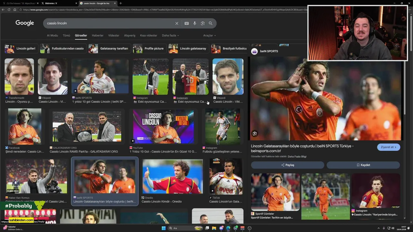Open the first Vikipedi Cassio Lincoln thumbnail
The height and width of the screenshot is (232, 413).
point(53,77)
